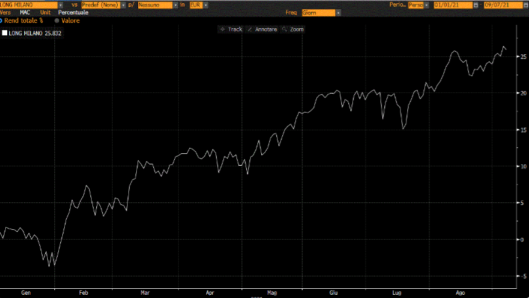Expand the LONG MILANO security dropdown
This screenshot has height=298, width=529.
point(60,5)
